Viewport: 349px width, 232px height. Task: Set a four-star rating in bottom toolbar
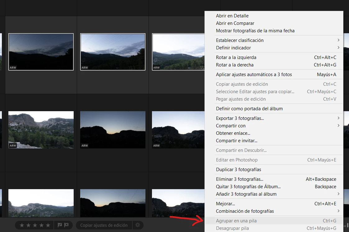(41, 225)
